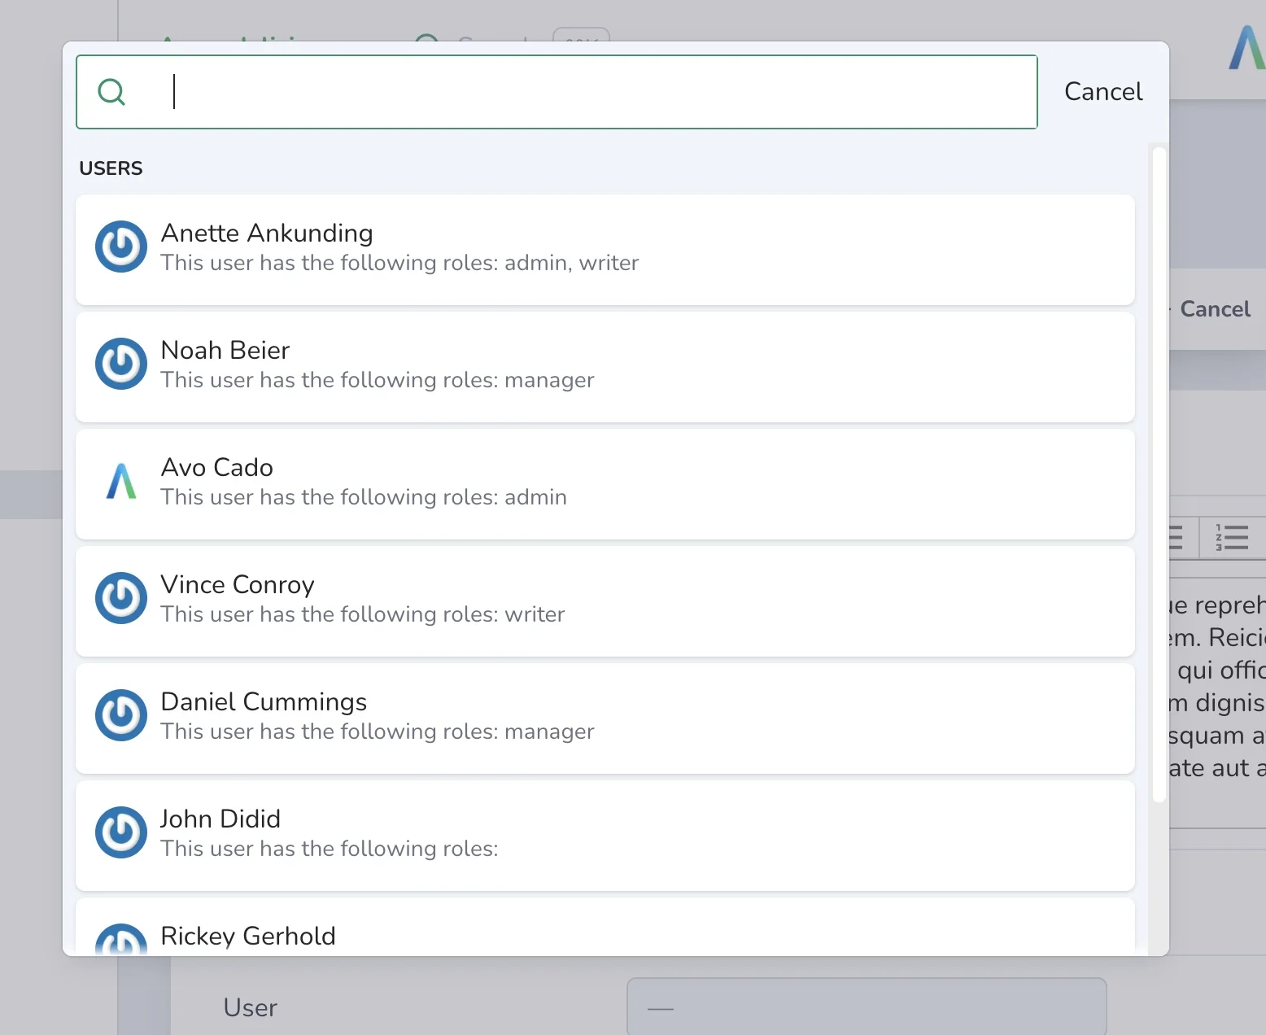Click the search magnifier icon
Image resolution: width=1266 pixels, height=1035 pixels.
tap(111, 92)
